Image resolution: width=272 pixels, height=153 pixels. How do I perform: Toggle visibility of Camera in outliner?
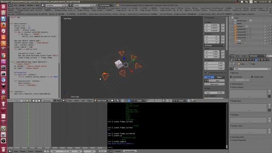pyautogui.click(x=265, y=26)
